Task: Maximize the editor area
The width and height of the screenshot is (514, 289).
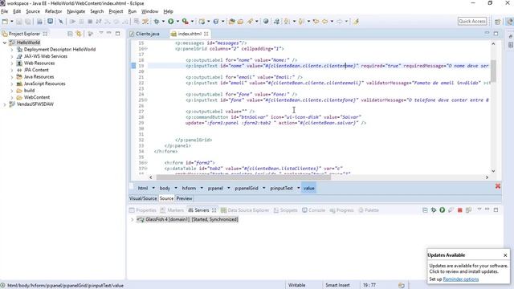Action: point(496,34)
